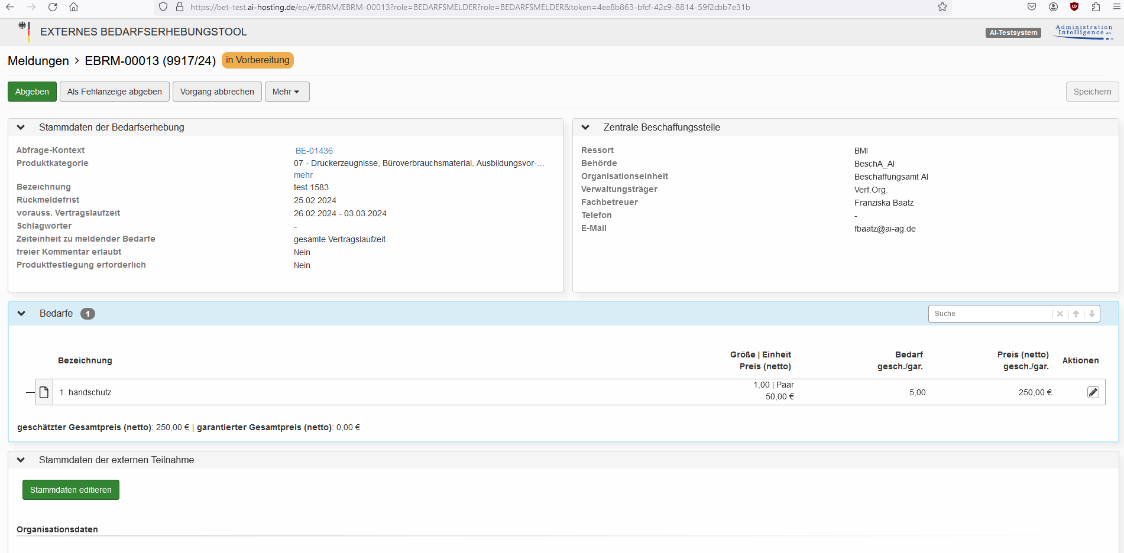Image resolution: width=1124 pixels, height=553 pixels.
Task: Click the document icon beside handschutz
Action: (x=44, y=392)
